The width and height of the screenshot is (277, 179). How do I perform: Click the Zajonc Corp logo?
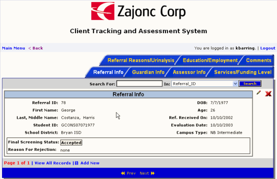click(138, 11)
